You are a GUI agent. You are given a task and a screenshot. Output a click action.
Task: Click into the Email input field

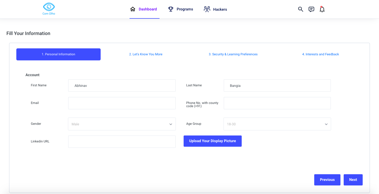pyautogui.click(x=122, y=103)
